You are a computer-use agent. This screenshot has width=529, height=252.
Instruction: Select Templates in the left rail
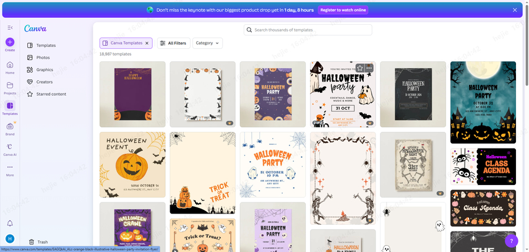[x=10, y=108]
